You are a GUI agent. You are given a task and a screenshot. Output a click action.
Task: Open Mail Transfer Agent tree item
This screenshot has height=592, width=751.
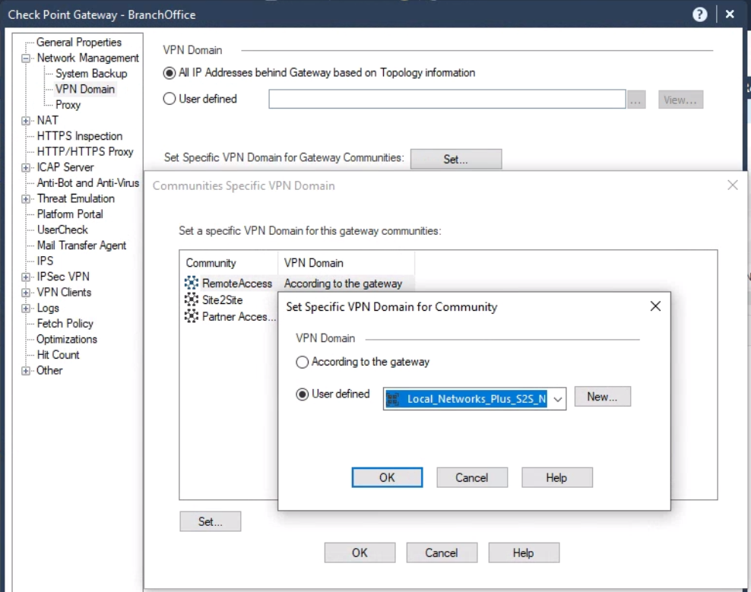[x=81, y=245]
